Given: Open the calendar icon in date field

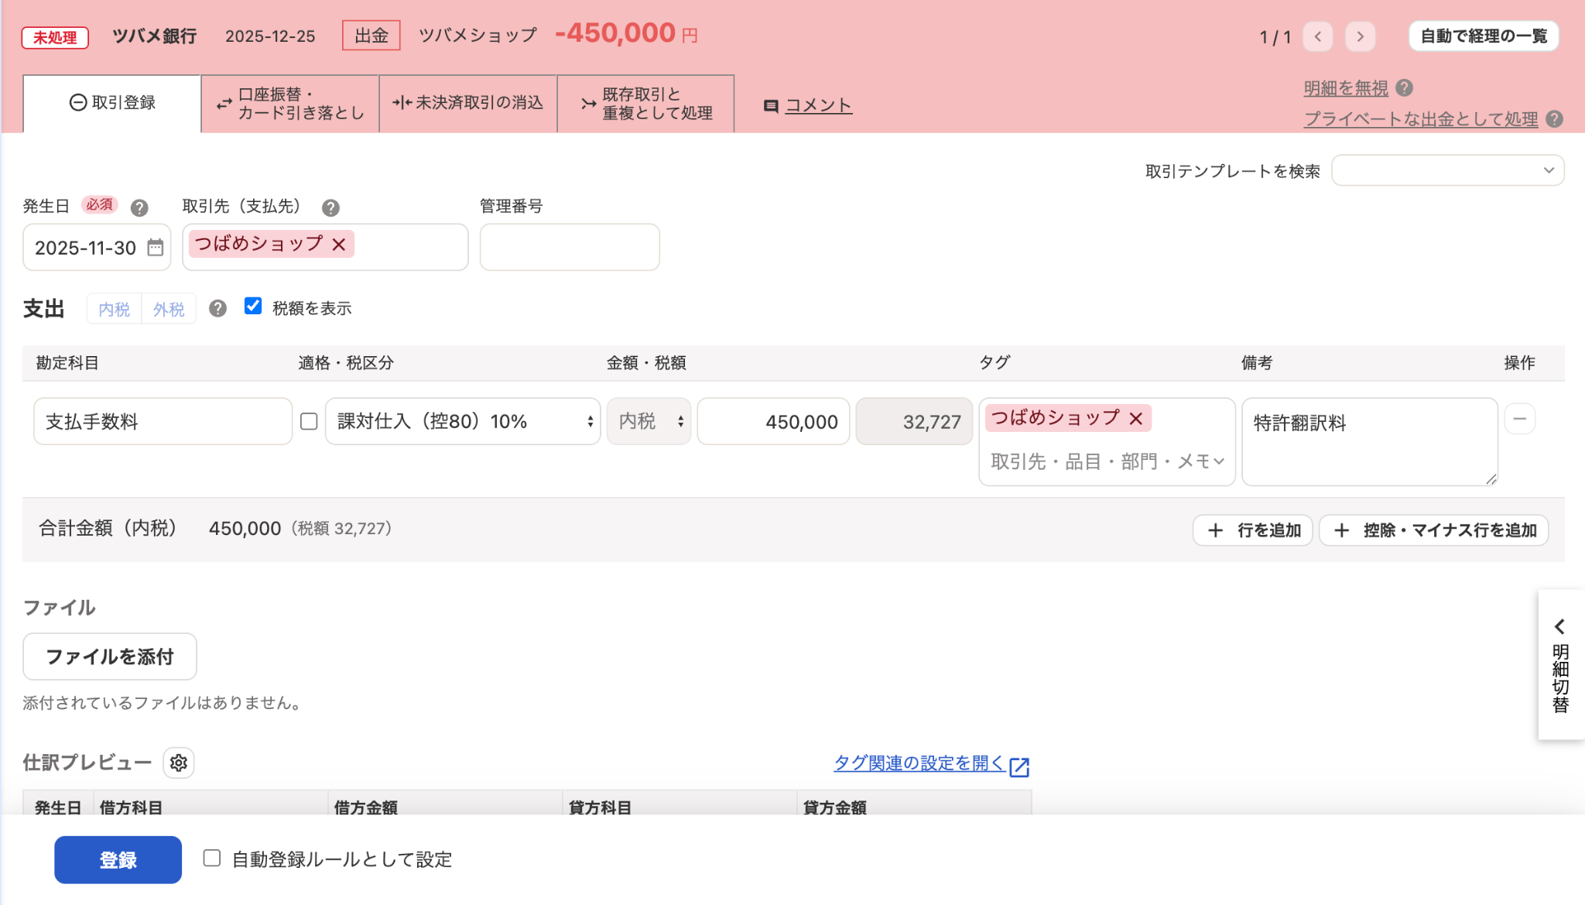Looking at the screenshot, I should (156, 248).
